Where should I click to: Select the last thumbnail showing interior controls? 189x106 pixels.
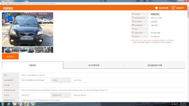pos(47,50)
